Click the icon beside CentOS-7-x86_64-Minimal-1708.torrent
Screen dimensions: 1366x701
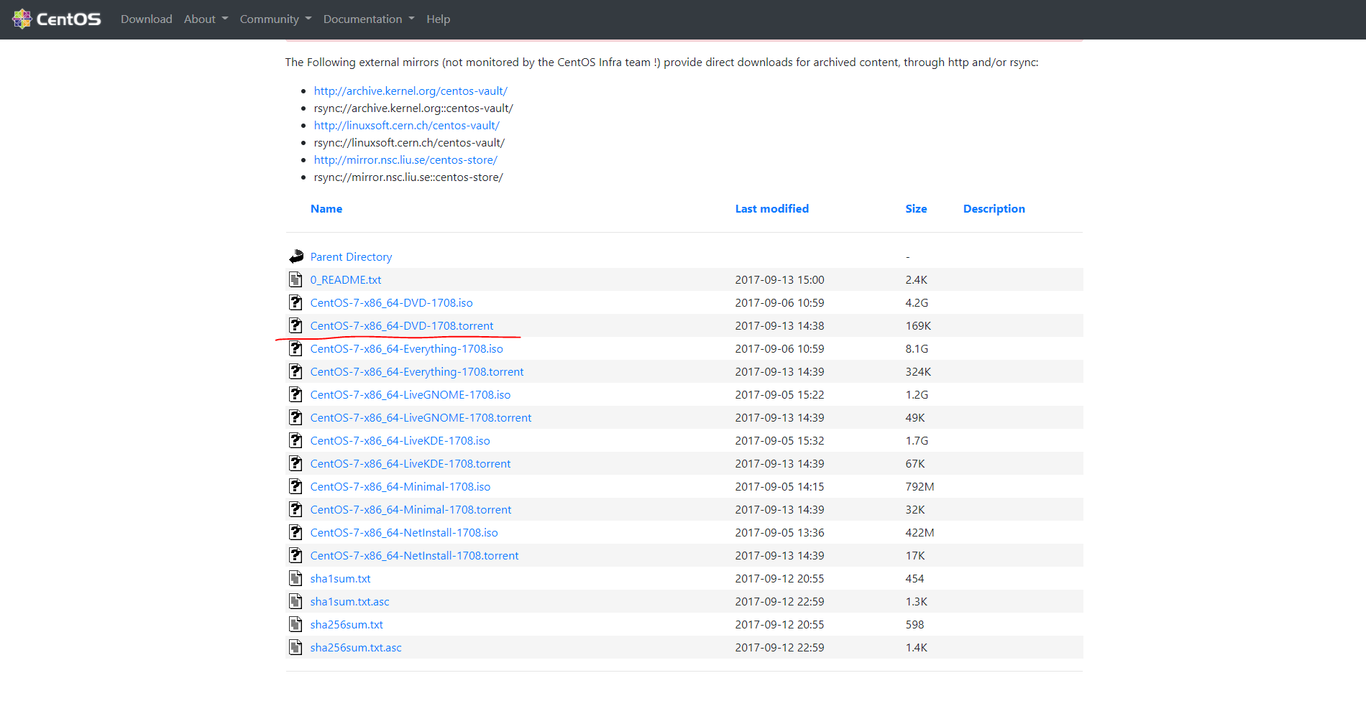coord(295,509)
